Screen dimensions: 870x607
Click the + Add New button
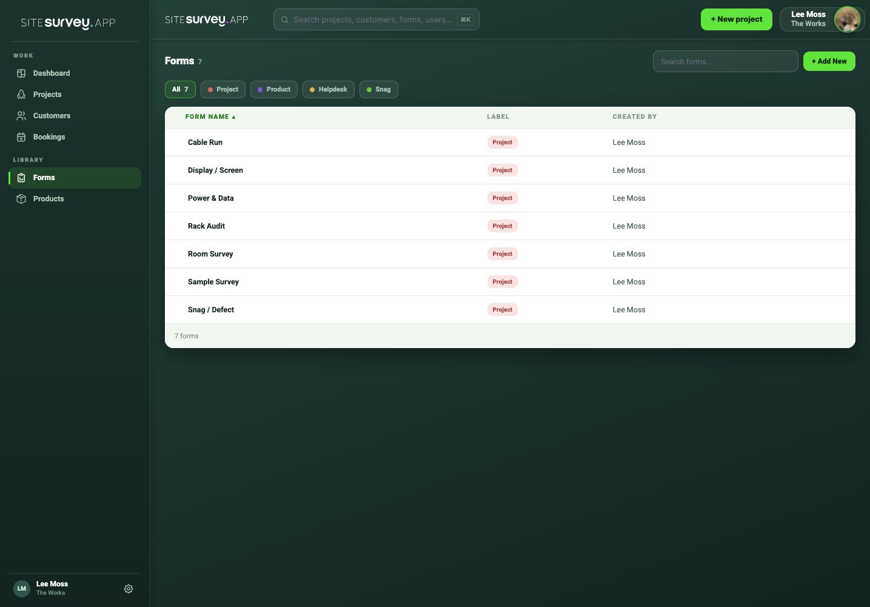(x=829, y=61)
